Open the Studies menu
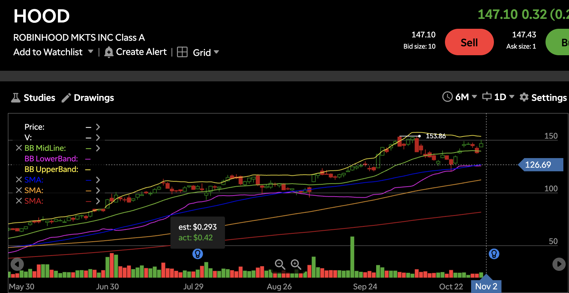The height and width of the screenshot is (293, 569). pos(39,98)
